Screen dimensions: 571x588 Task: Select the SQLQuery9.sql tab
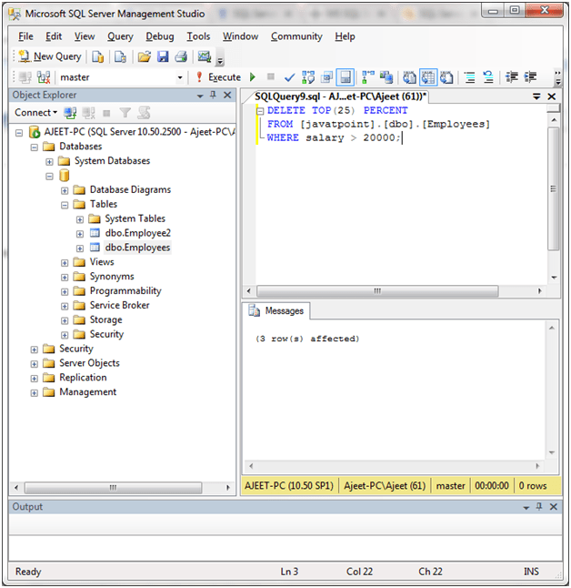(340, 96)
